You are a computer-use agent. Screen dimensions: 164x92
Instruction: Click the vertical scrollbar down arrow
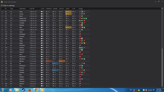pos(162,86)
